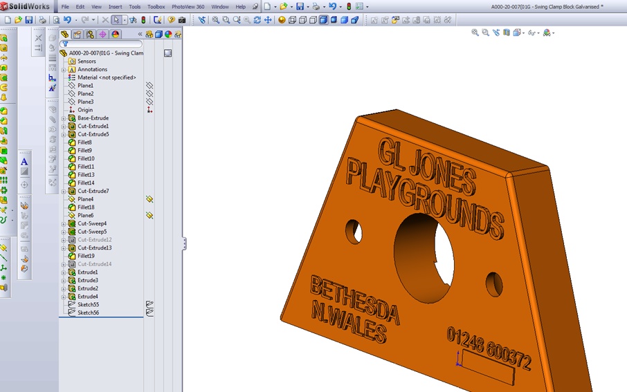Viewport: 627px width, 392px height.
Task: Click the Text tool 'A' icon
Action: pos(24,162)
